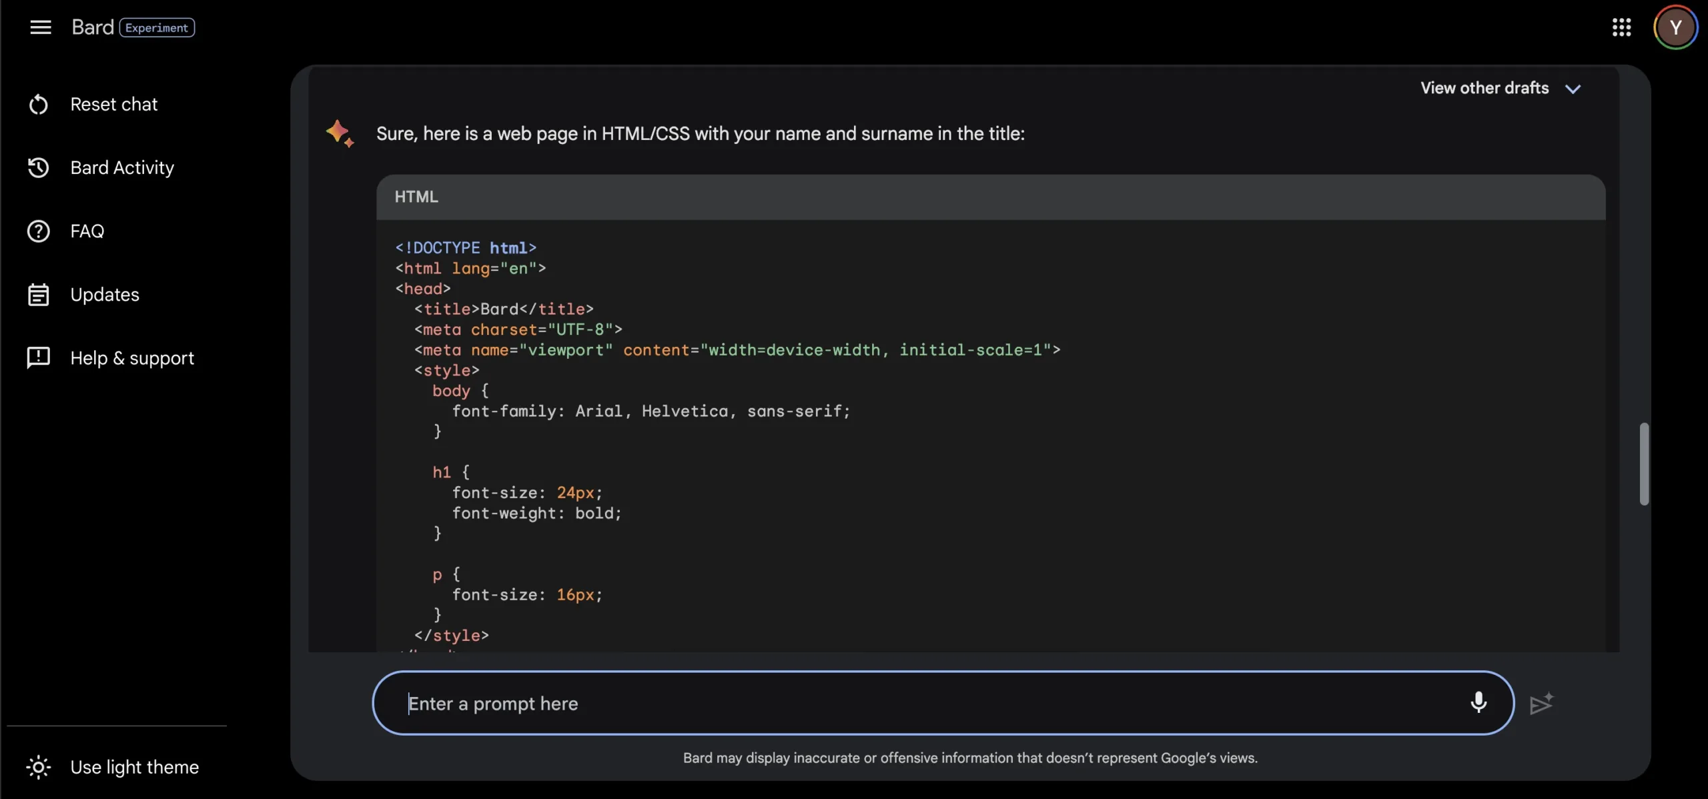Switch to light theme
The width and height of the screenshot is (1708, 799).
coord(134,768)
